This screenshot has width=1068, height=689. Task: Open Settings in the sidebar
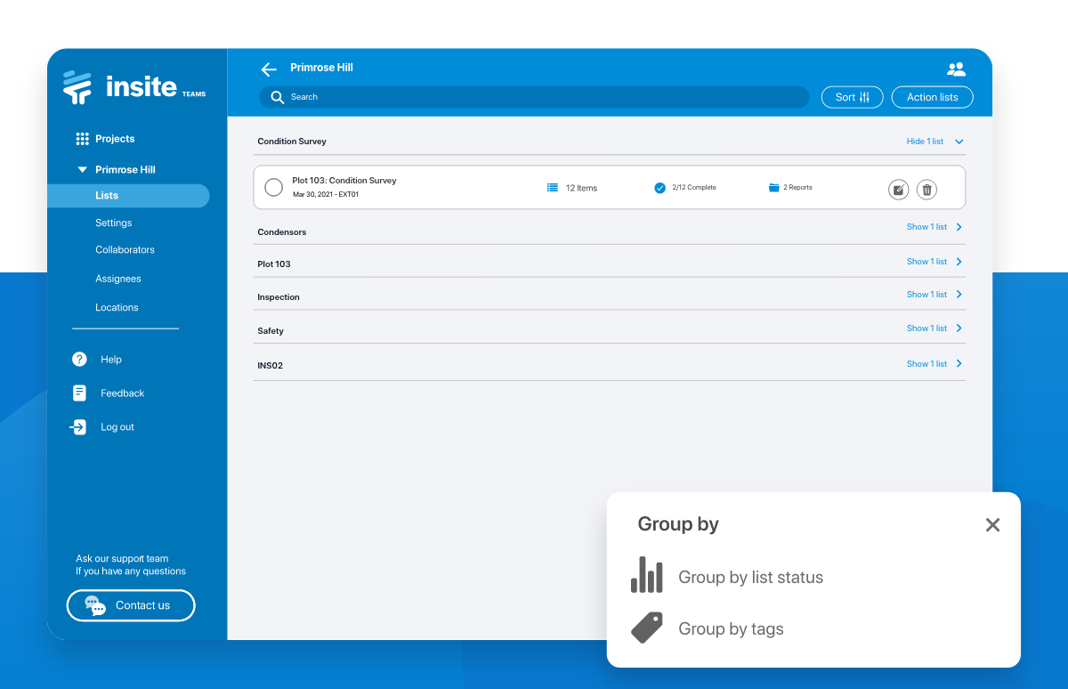click(114, 223)
